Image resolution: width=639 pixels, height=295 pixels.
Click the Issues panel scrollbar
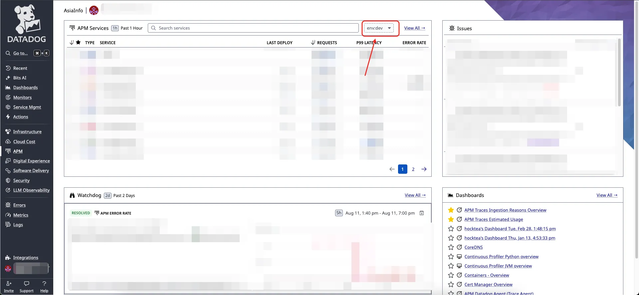[x=619, y=73]
